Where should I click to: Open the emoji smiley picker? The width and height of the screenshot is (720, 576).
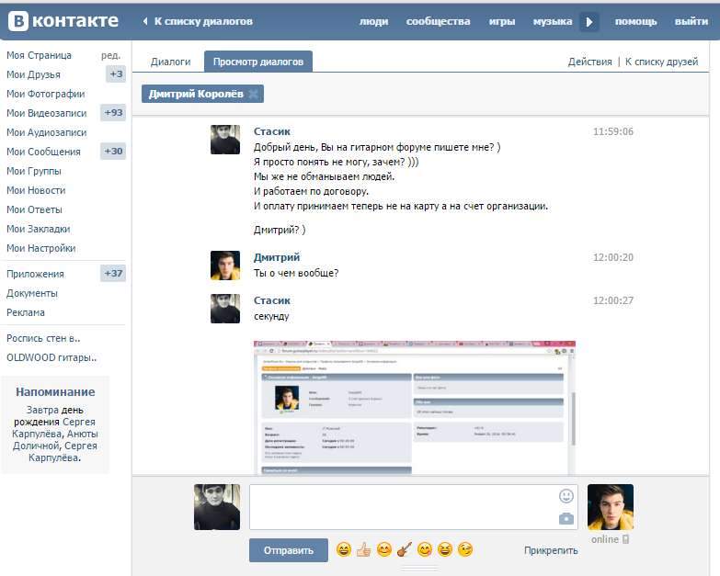tap(566, 496)
